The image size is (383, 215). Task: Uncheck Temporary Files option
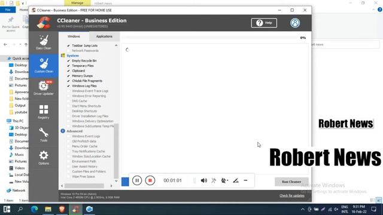(68, 66)
